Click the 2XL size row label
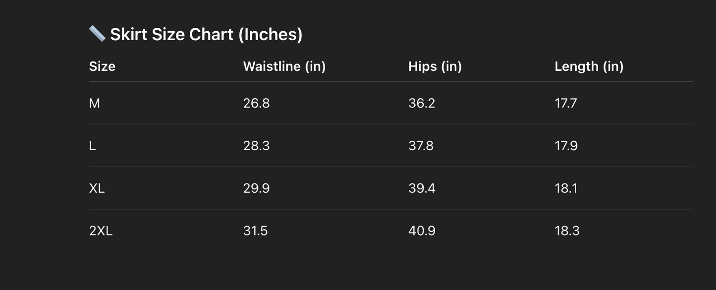The image size is (716, 290). tap(101, 231)
